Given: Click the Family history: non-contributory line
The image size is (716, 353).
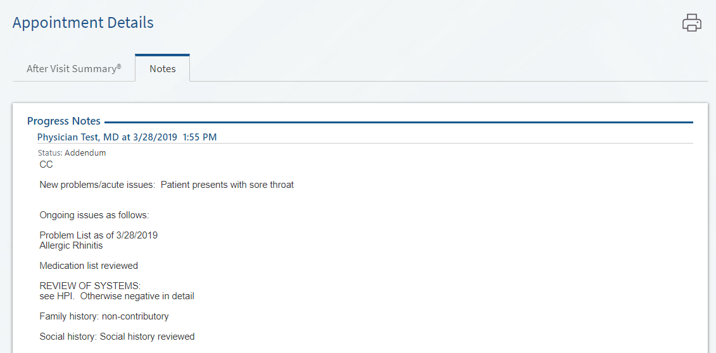Looking at the screenshot, I should point(104,316).
